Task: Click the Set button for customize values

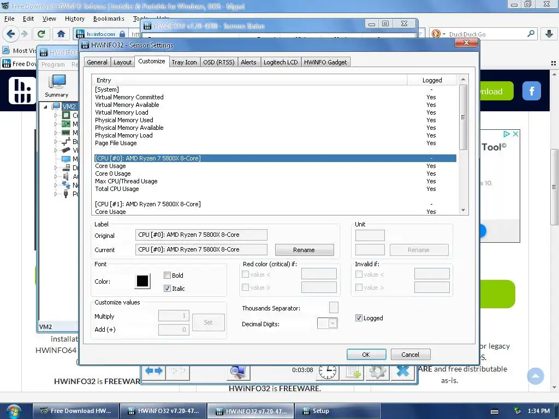Action: pyautogui.click(x=208, y=322)
